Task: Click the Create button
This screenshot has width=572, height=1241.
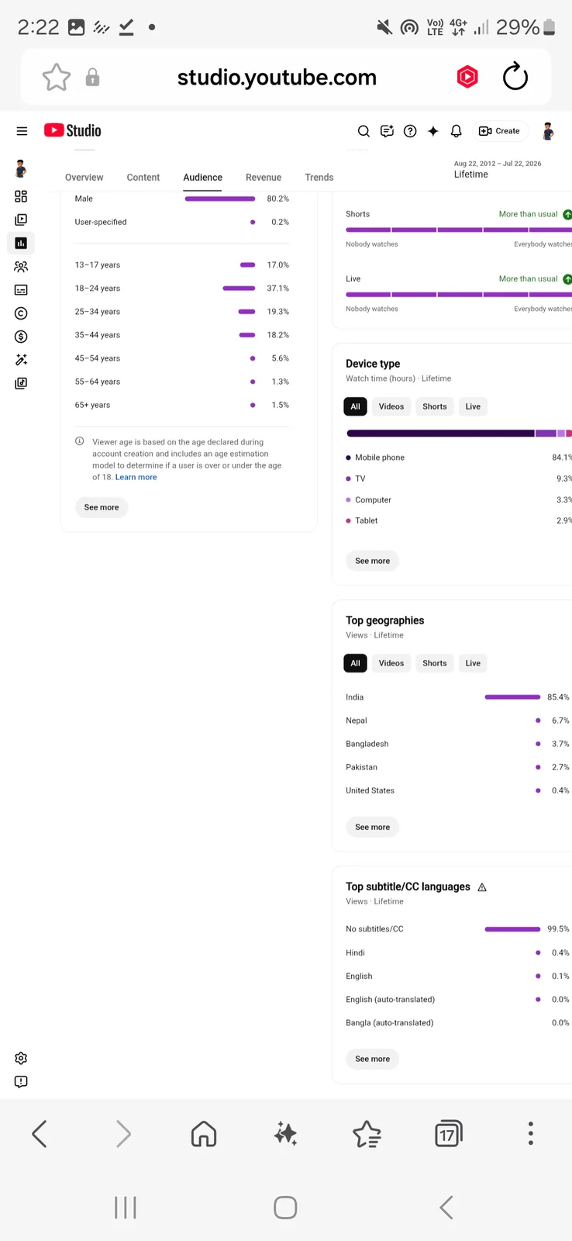Action: click(x=500, y=131)
